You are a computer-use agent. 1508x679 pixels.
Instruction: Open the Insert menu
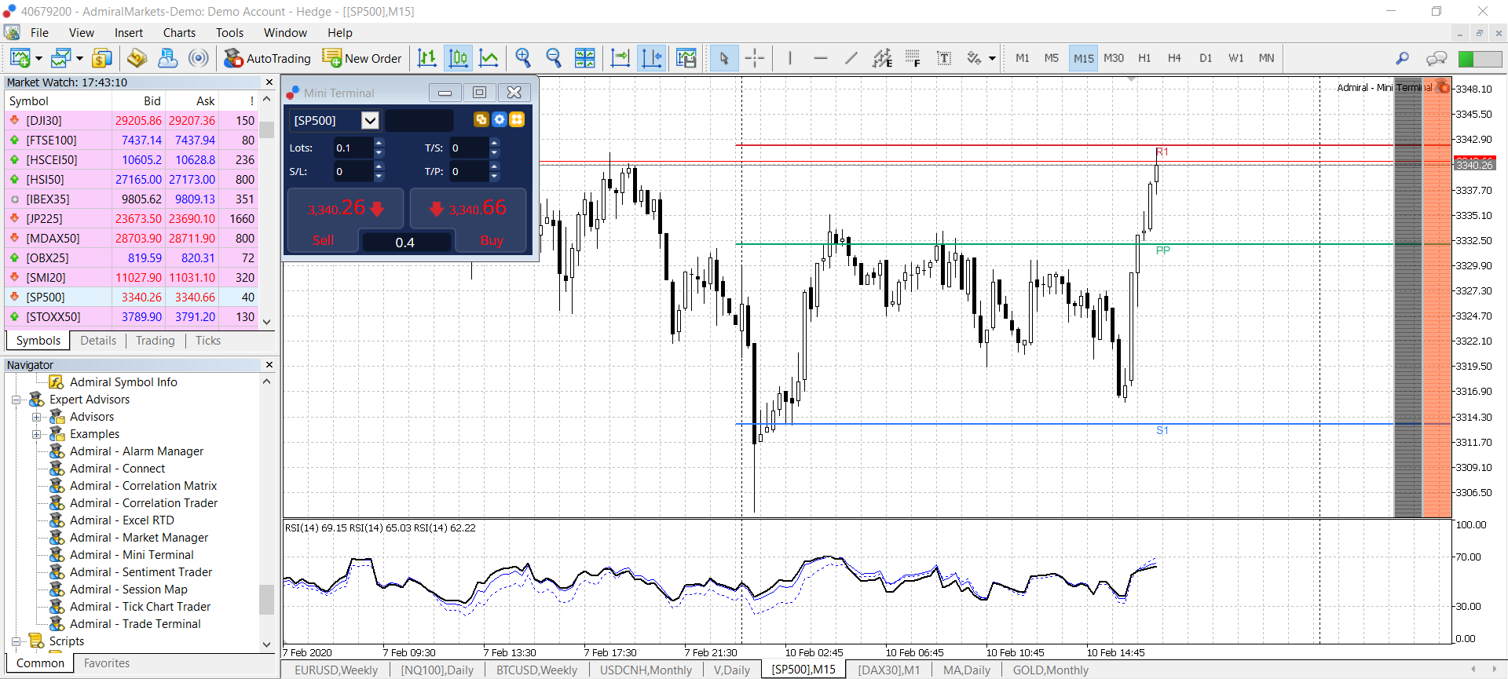click(129, 33)
